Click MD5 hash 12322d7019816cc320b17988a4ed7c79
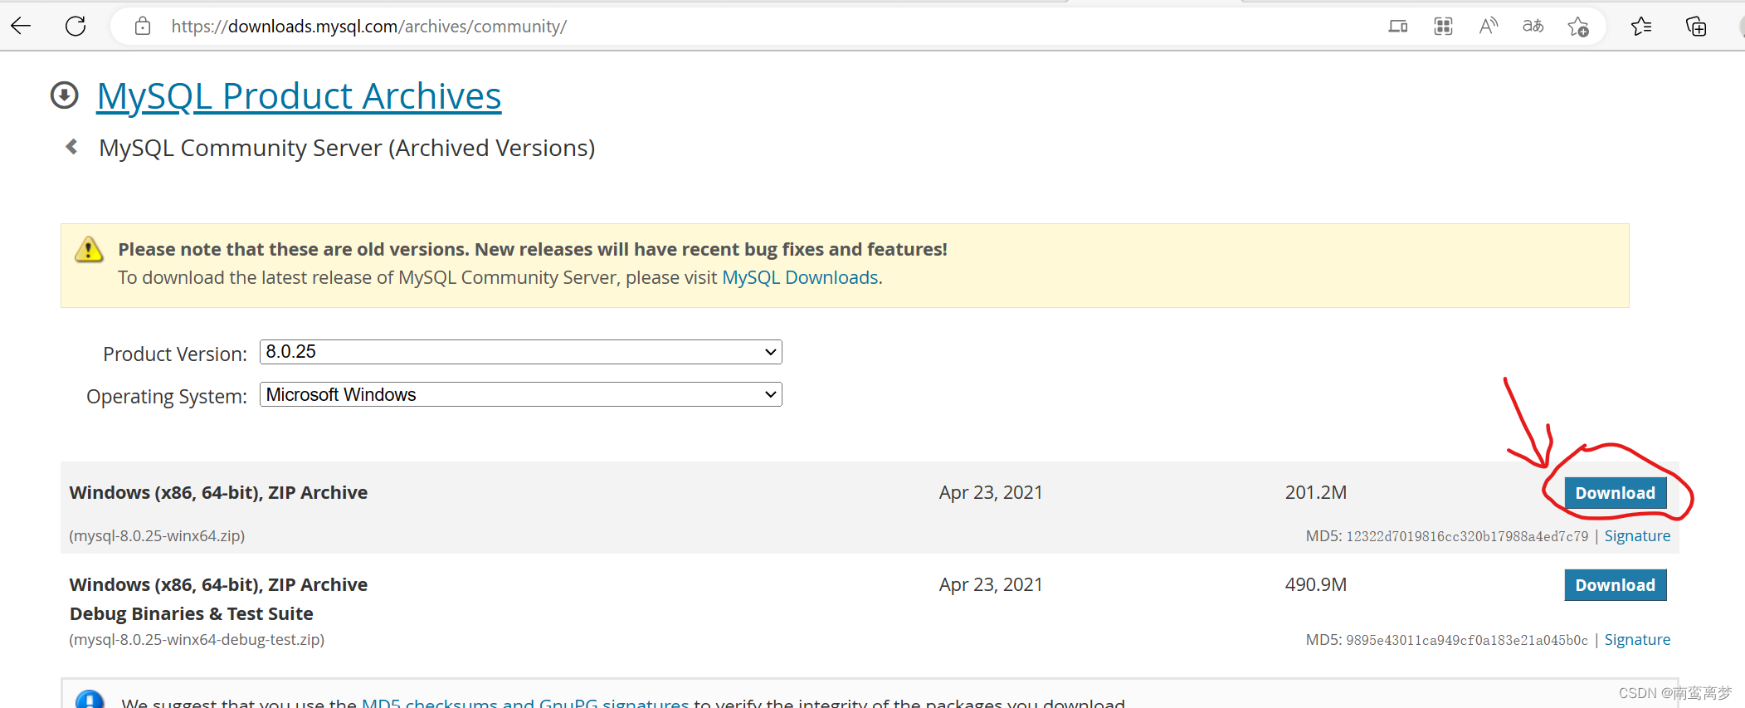1745x708 pixels. (1467, 536)
